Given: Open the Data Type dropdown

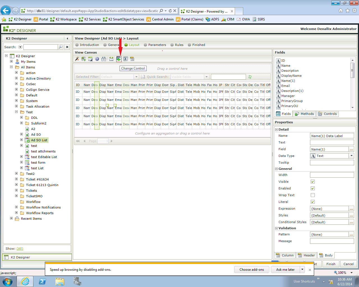Looking at the screenshot, I should (x=351, y=156).
